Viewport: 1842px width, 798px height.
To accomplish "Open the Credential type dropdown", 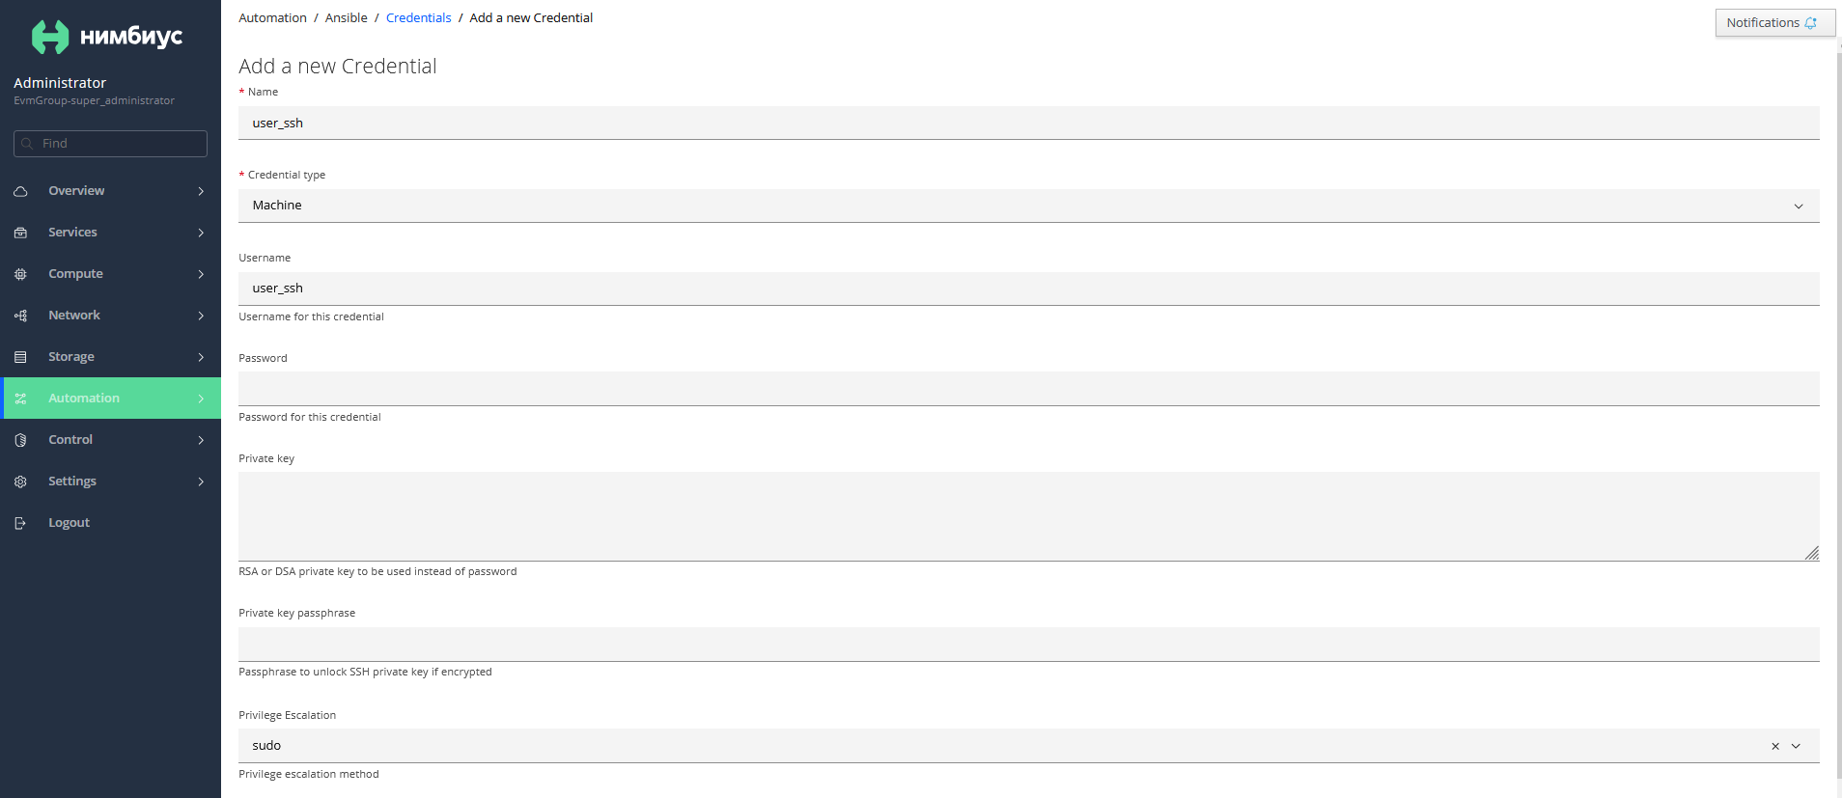I will coord(1028,206).
